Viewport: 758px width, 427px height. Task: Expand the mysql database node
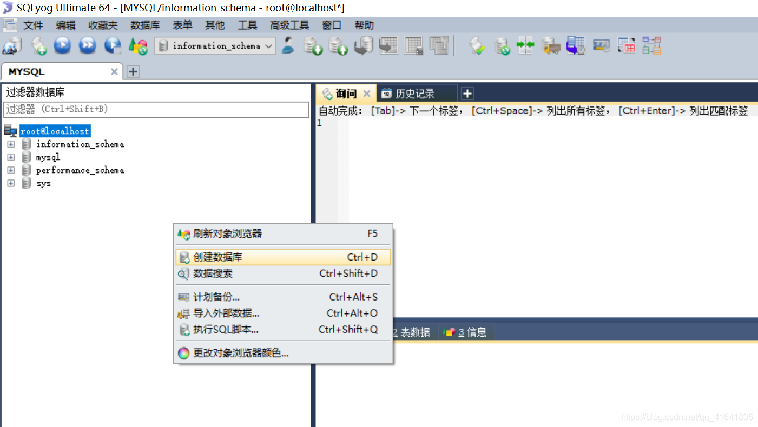(11, 157)
